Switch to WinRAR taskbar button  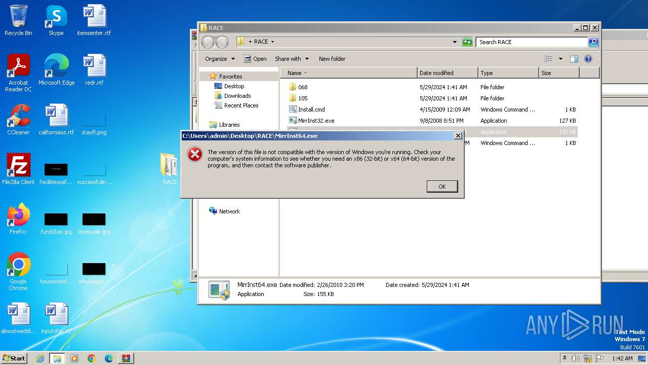coord(126,358)
